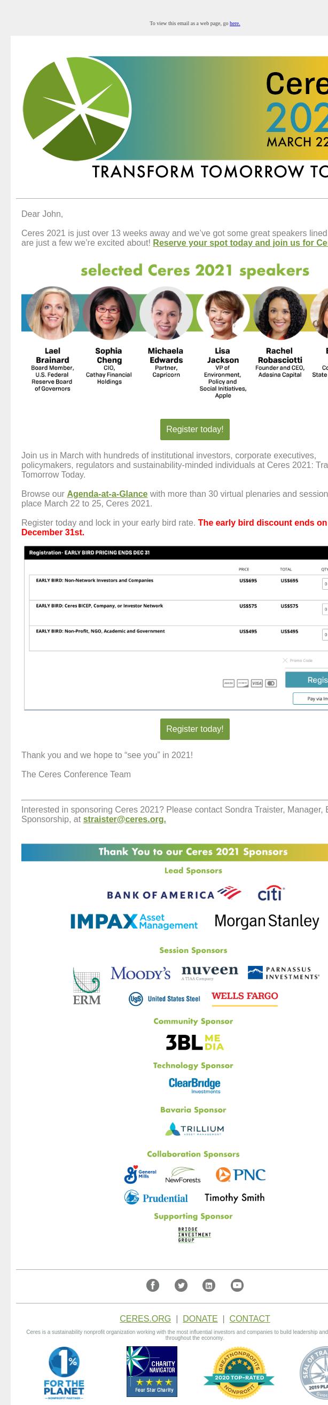Click the New Forests logo

(x=183, y=1175)
